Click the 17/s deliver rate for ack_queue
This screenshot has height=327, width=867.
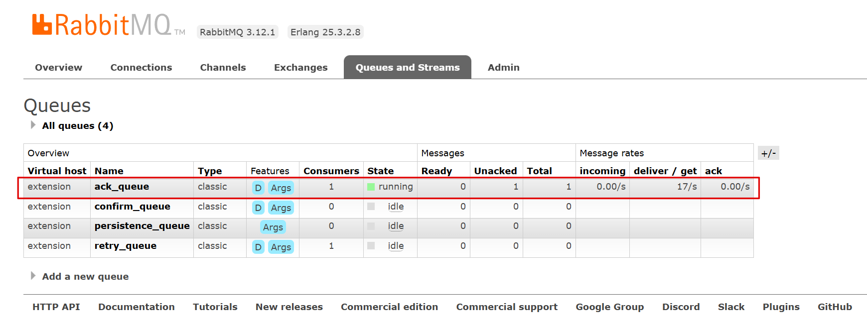687,186
